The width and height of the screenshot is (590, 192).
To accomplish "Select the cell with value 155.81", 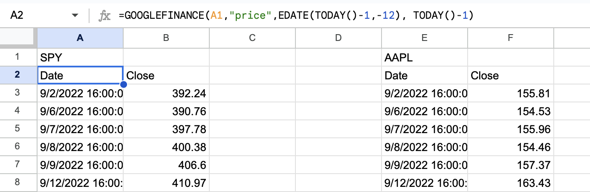I will pyautogui.click(x=511, y=93).
